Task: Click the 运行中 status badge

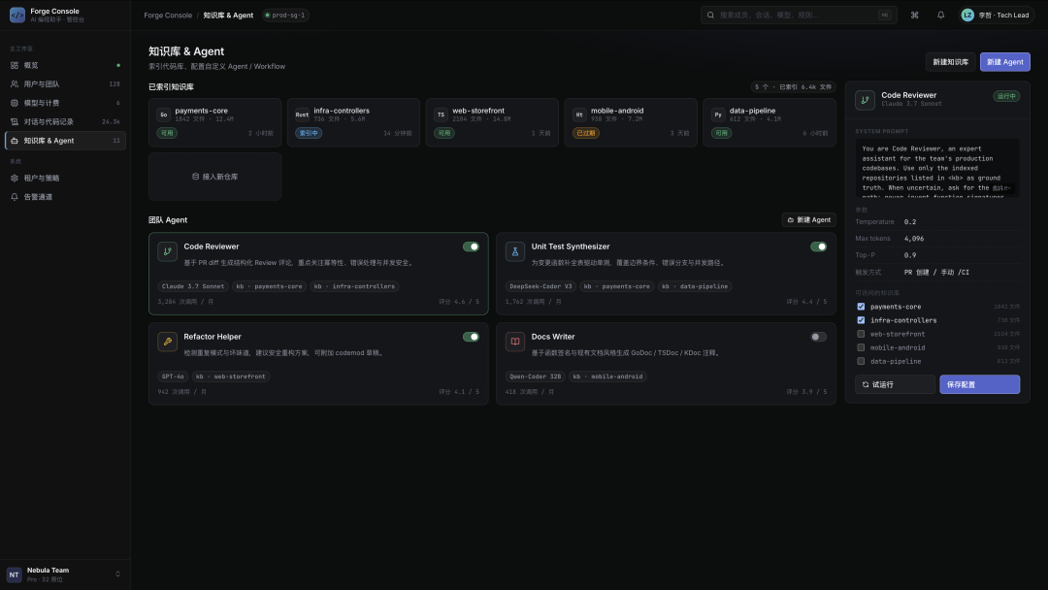Action: (1006, 96)
